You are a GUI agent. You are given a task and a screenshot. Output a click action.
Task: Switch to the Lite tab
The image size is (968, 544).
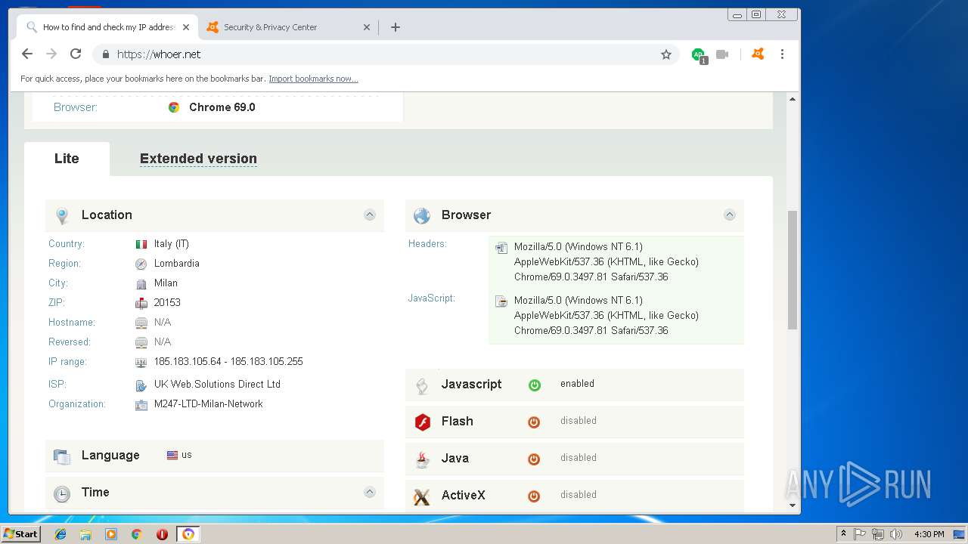(67, 159)
